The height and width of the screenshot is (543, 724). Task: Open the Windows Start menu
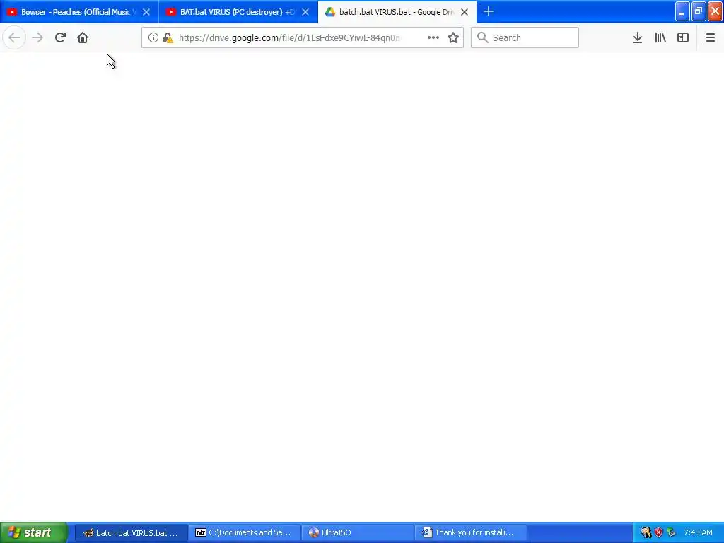pyautogui.click(x=34, y=532)
